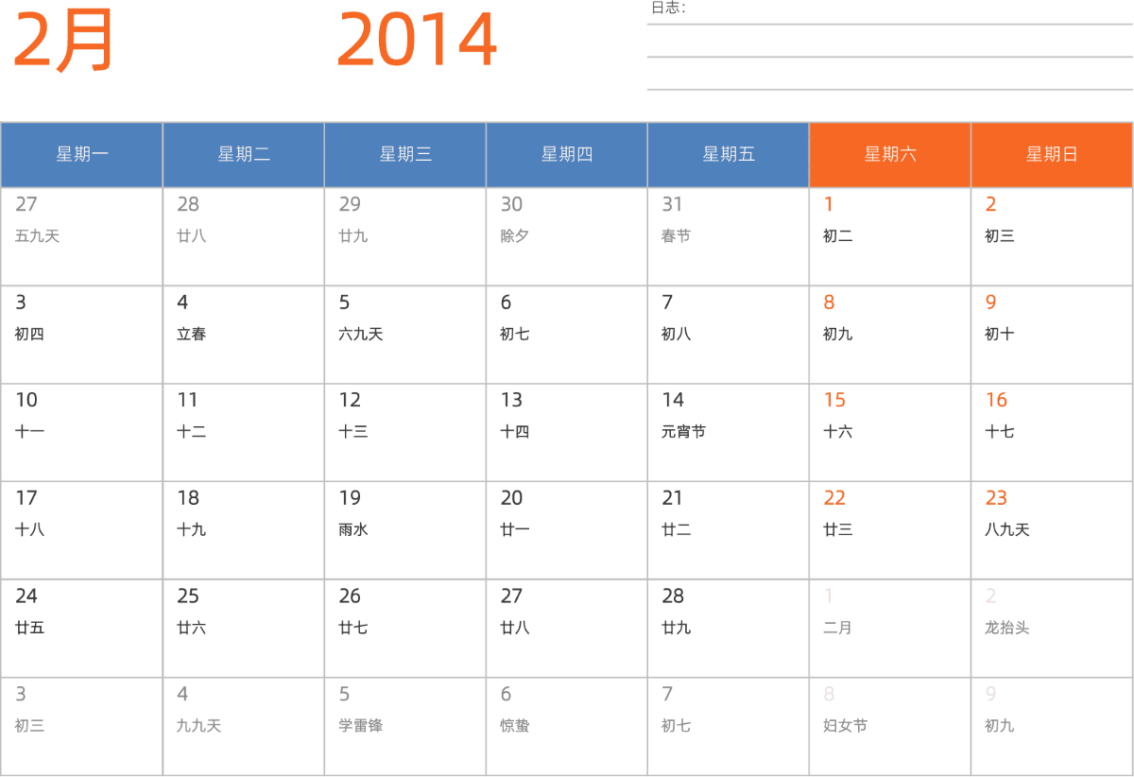Click the 2月 month title
Image resolution: width=1134 pixels, height=777 pixels.
(63, 40)
